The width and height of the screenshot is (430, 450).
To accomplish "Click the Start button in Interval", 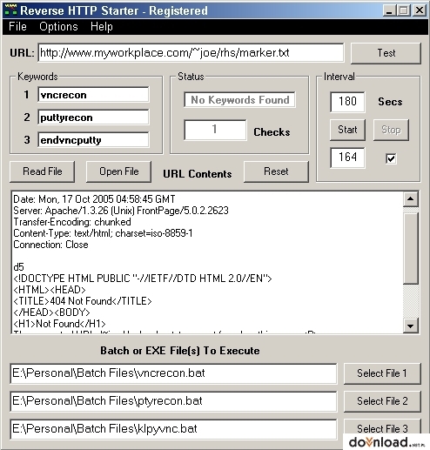I will tap(347, 130).
